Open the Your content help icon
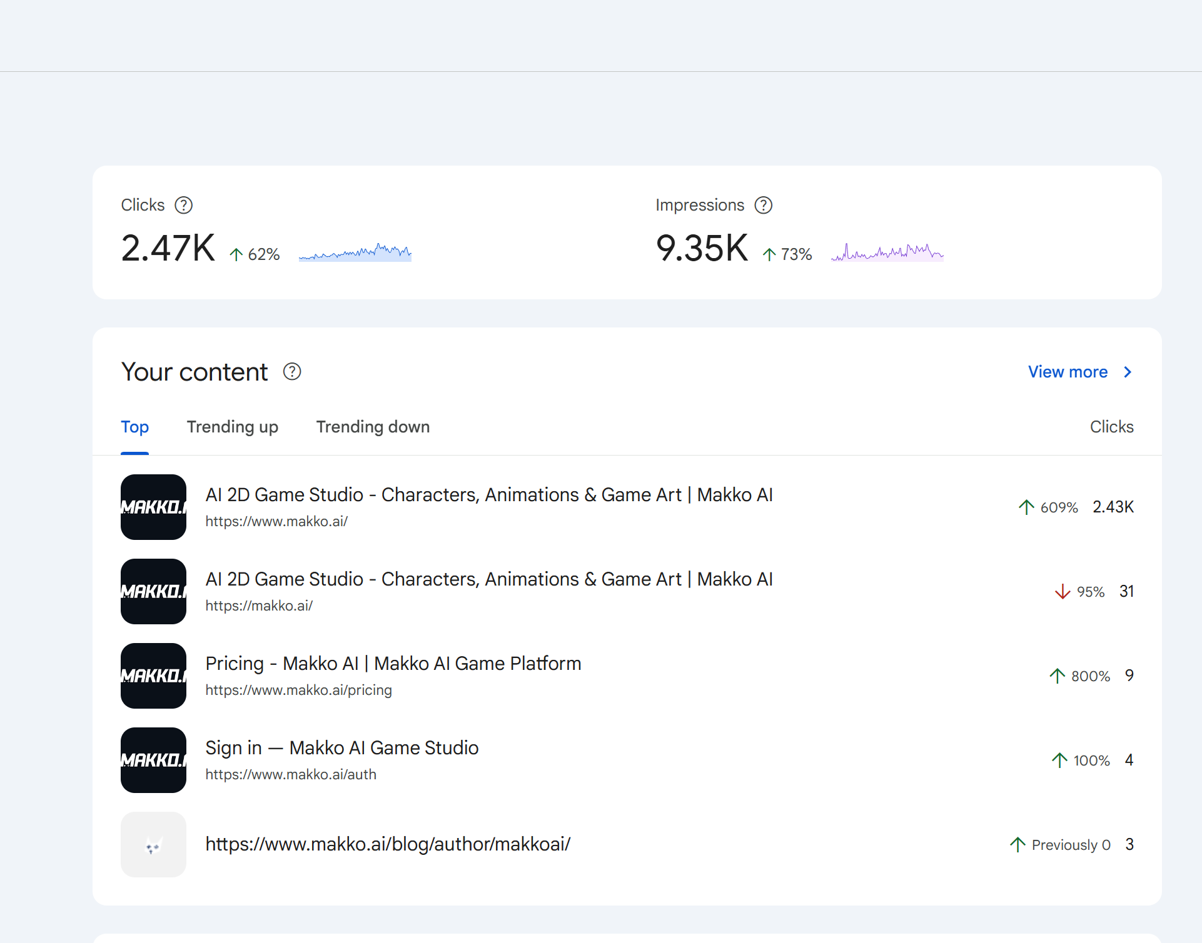The image size is (1202, 943). pos(292,372)
